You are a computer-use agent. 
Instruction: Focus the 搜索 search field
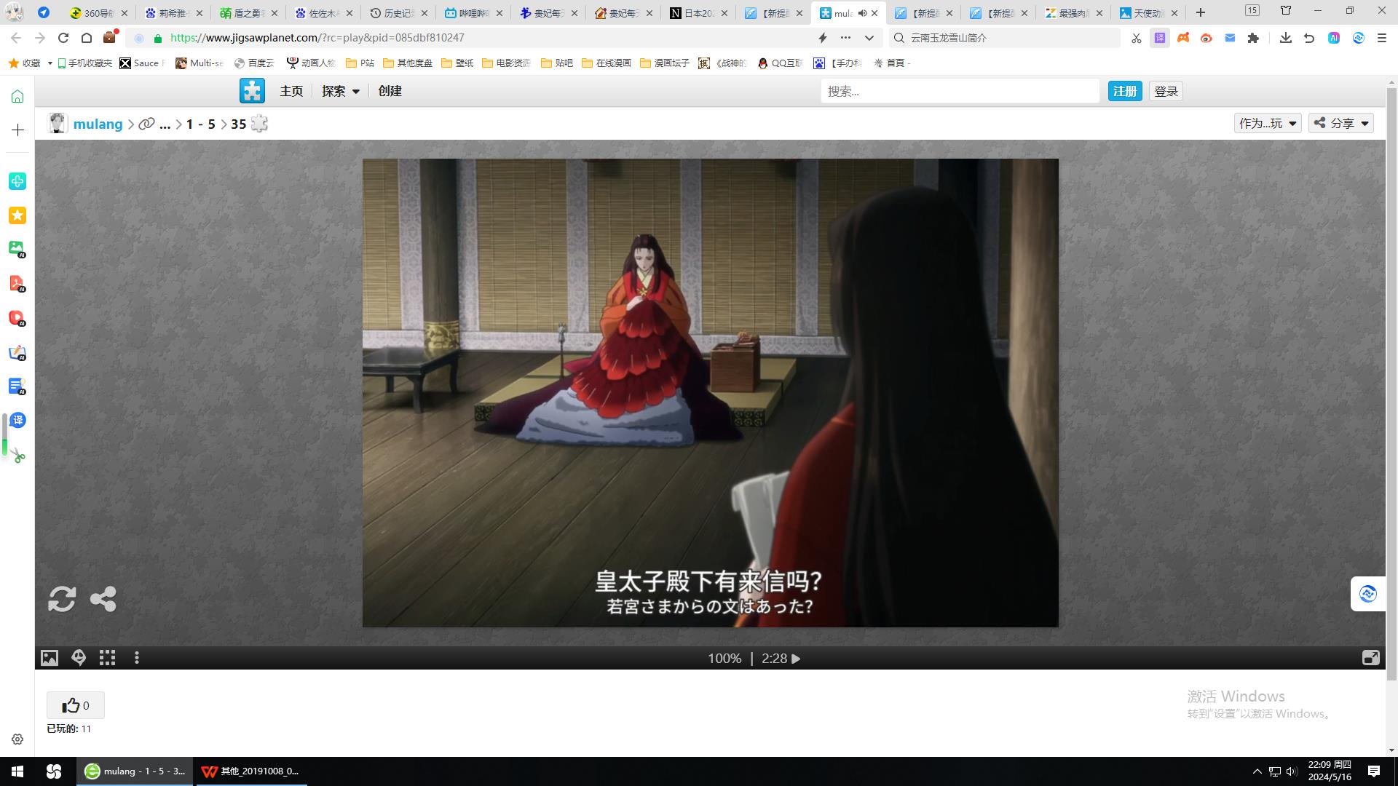pos(960,91)
